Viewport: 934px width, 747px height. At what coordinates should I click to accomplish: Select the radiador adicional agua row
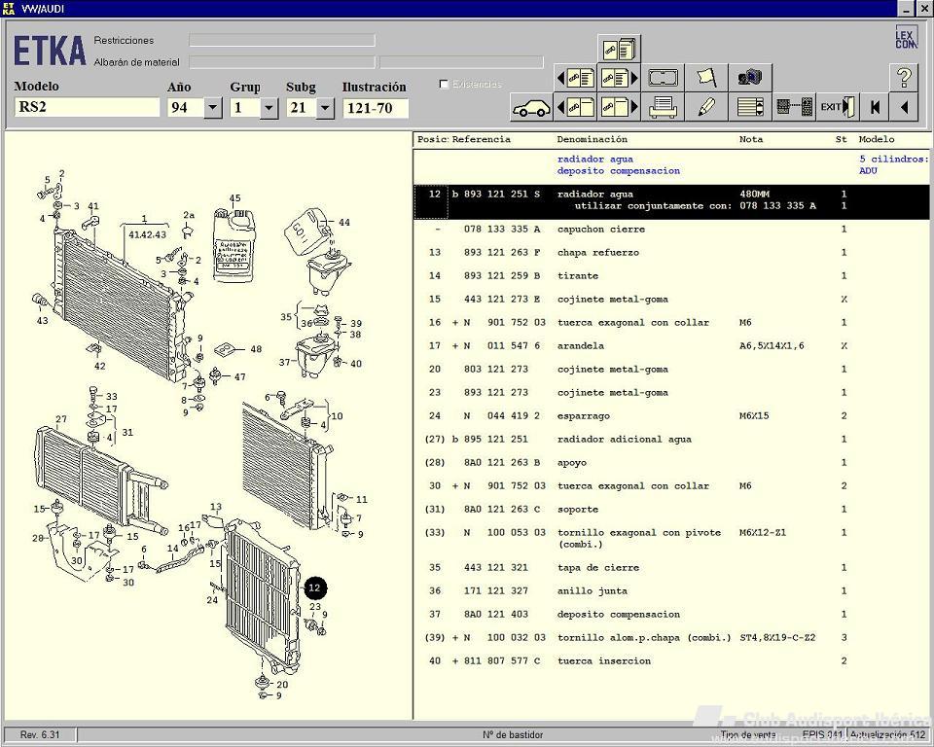point(671,439)
